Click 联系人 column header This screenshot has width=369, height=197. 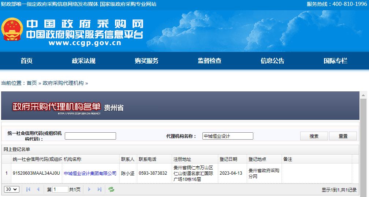(128, 159)
